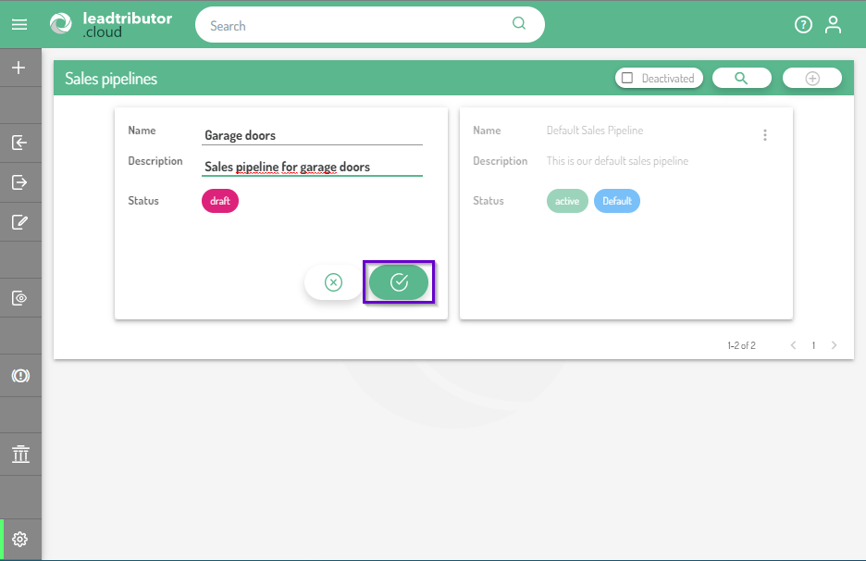The width and height of the screenshot is (866, 561).
Task: Enable the Deactivated checkbox
Action: point(627,79)
